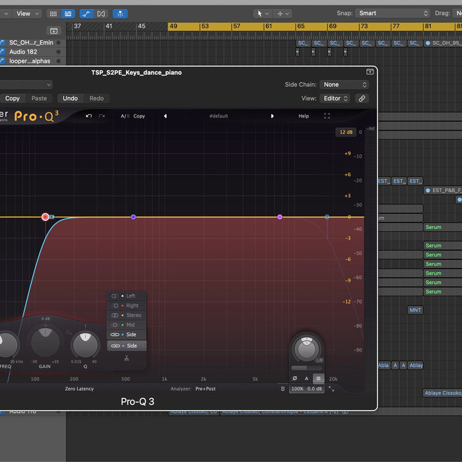Choose Left in stereo placement menu
The image size is (462, 462).
pos(127,296)
